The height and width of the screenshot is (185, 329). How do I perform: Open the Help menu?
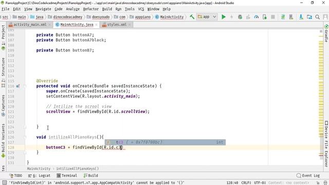pyautogui.click(x=167, y=9)
